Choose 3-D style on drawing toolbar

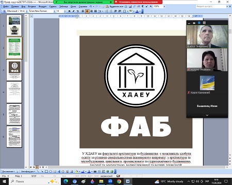point(112,171)
